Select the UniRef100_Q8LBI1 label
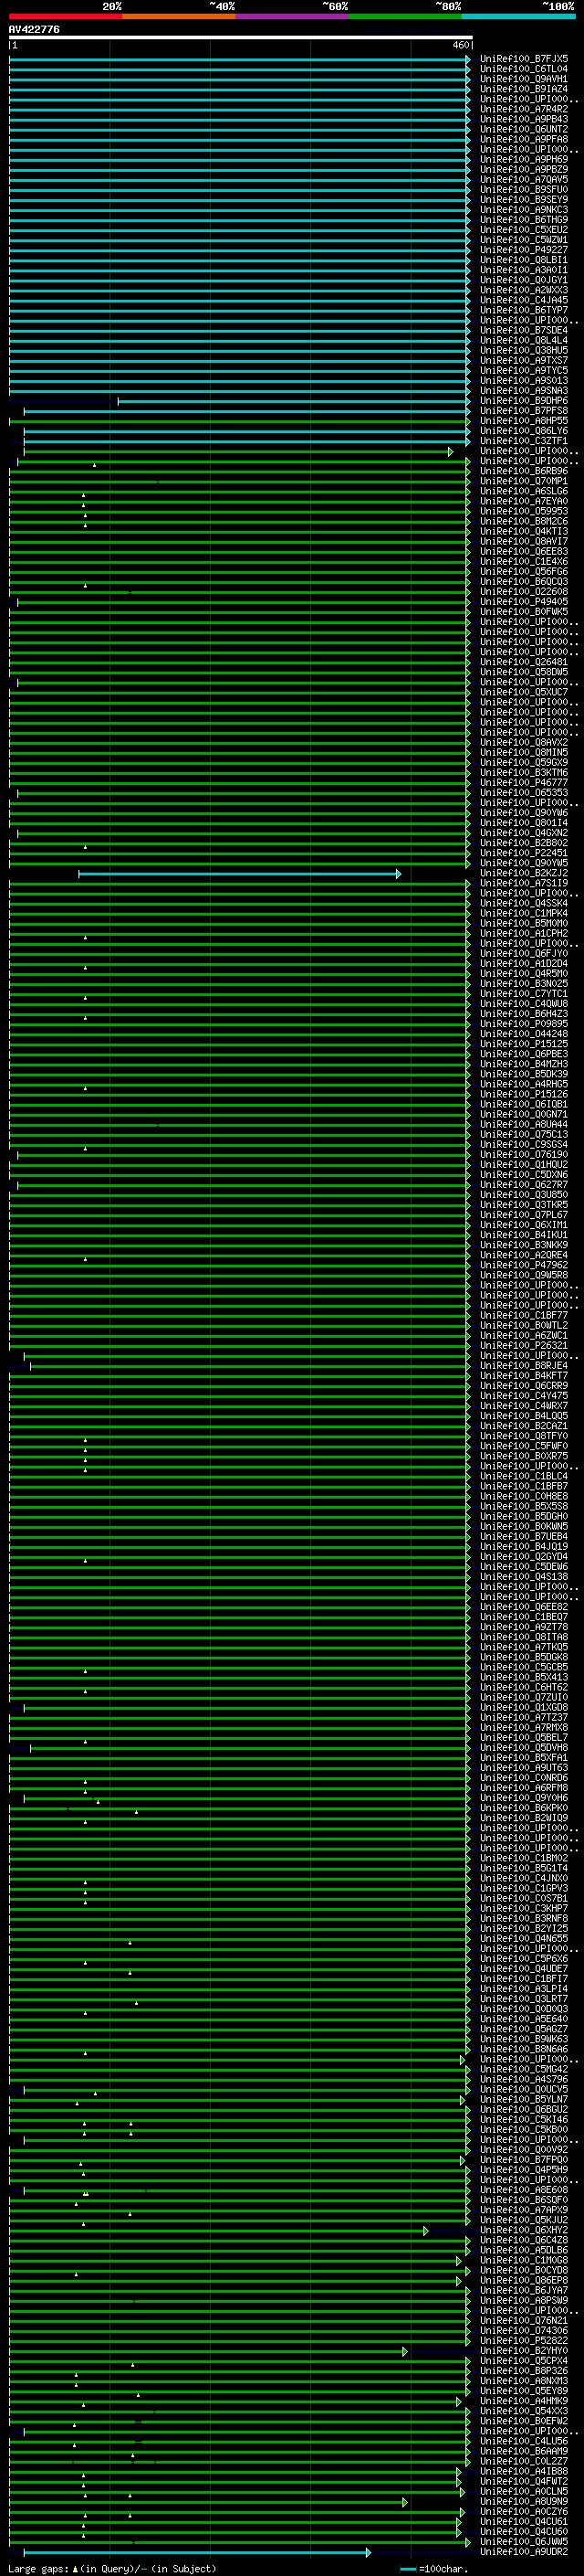The width and height of the screenshot is (584, 2576). [x=523, y=260]
